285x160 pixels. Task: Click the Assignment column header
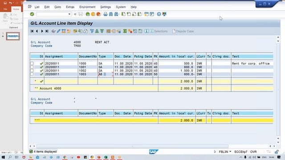tap(61, 56)
